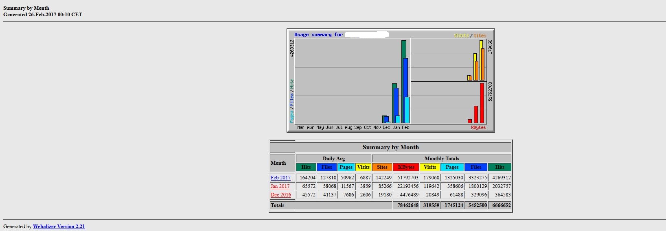This screenshot has height=231, width=666.
Task: Open the Webalizer Version 2.21 link
Action: [59, 227]
